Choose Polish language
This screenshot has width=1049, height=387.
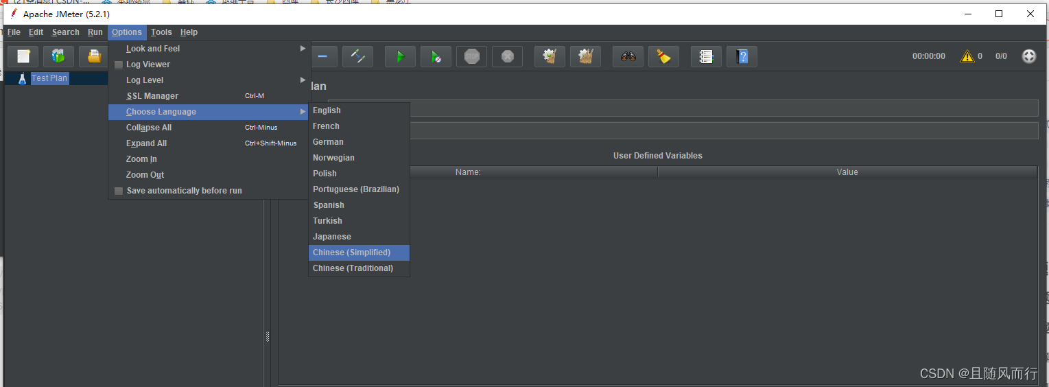pyautogui.click(x=359, y=174)
